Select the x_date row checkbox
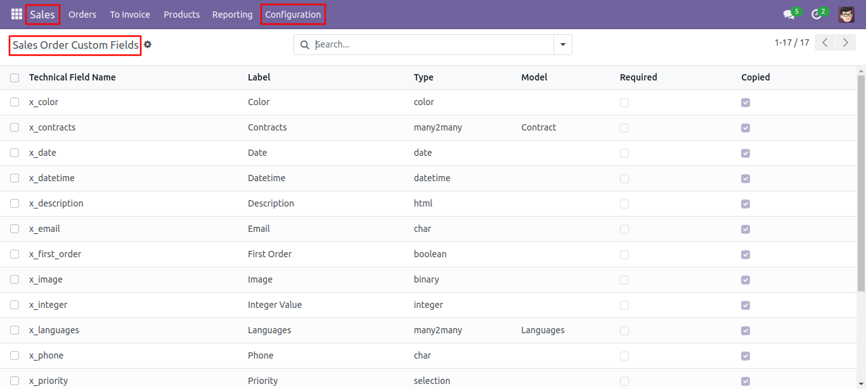The height and width of the screenshot is (389, 866). 15,153
